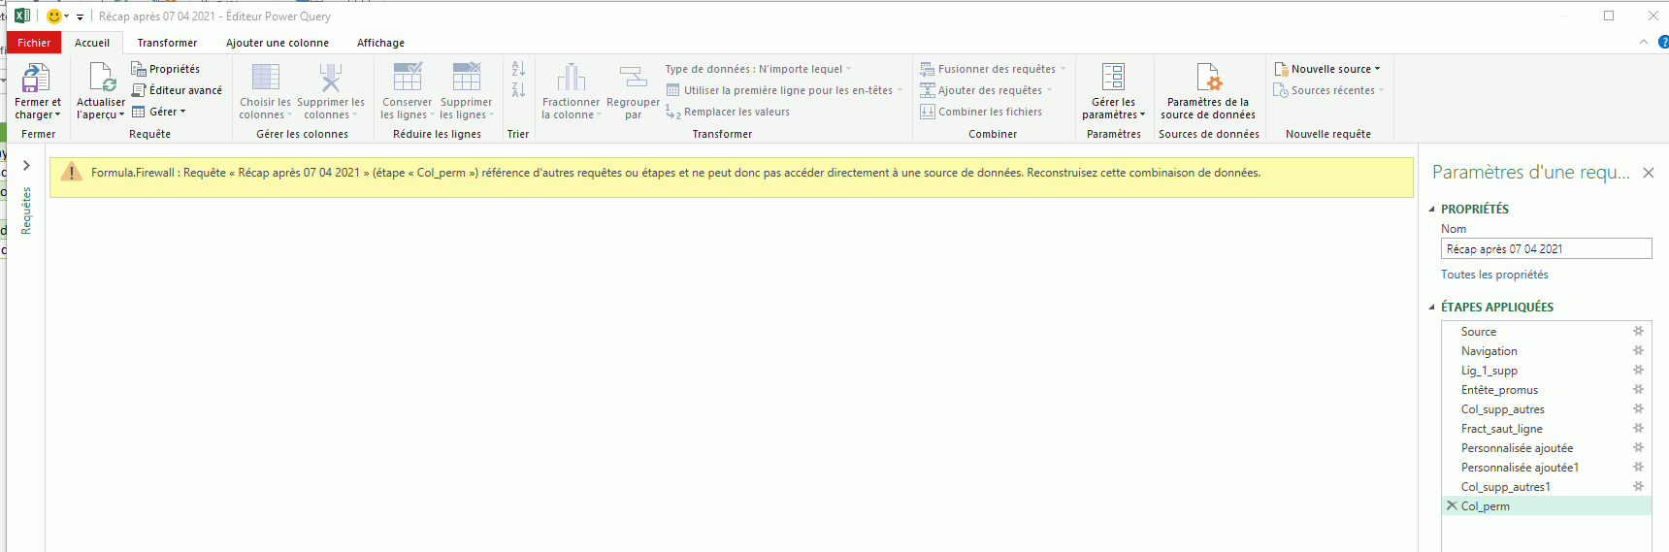Click Ajouter des requêtes

(x=986, y=90)
